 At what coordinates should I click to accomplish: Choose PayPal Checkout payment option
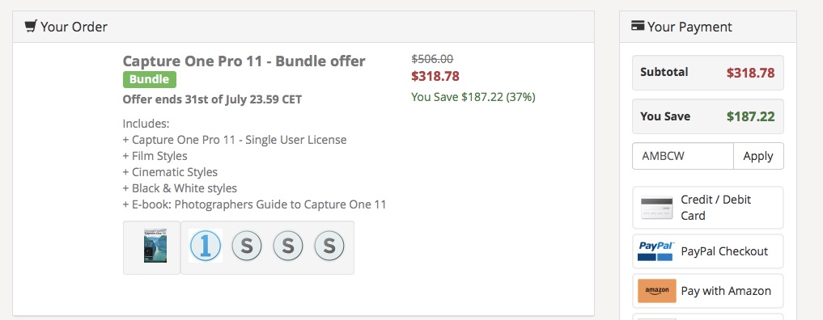708,251
